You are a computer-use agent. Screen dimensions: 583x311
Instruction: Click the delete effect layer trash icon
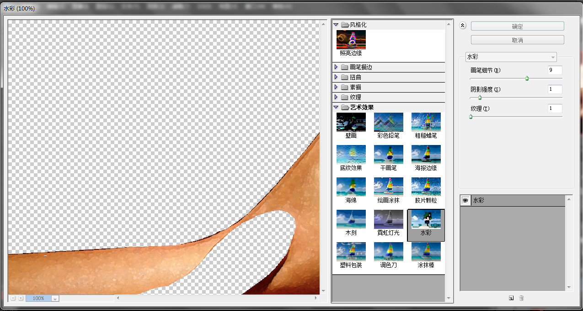click(x=521, y=298)
